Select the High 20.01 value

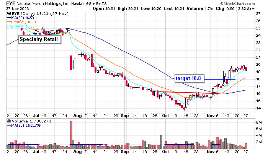pyautogui.click(x=128, y=8)
